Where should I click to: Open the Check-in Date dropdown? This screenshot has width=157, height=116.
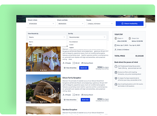click(x=42, y=24)
